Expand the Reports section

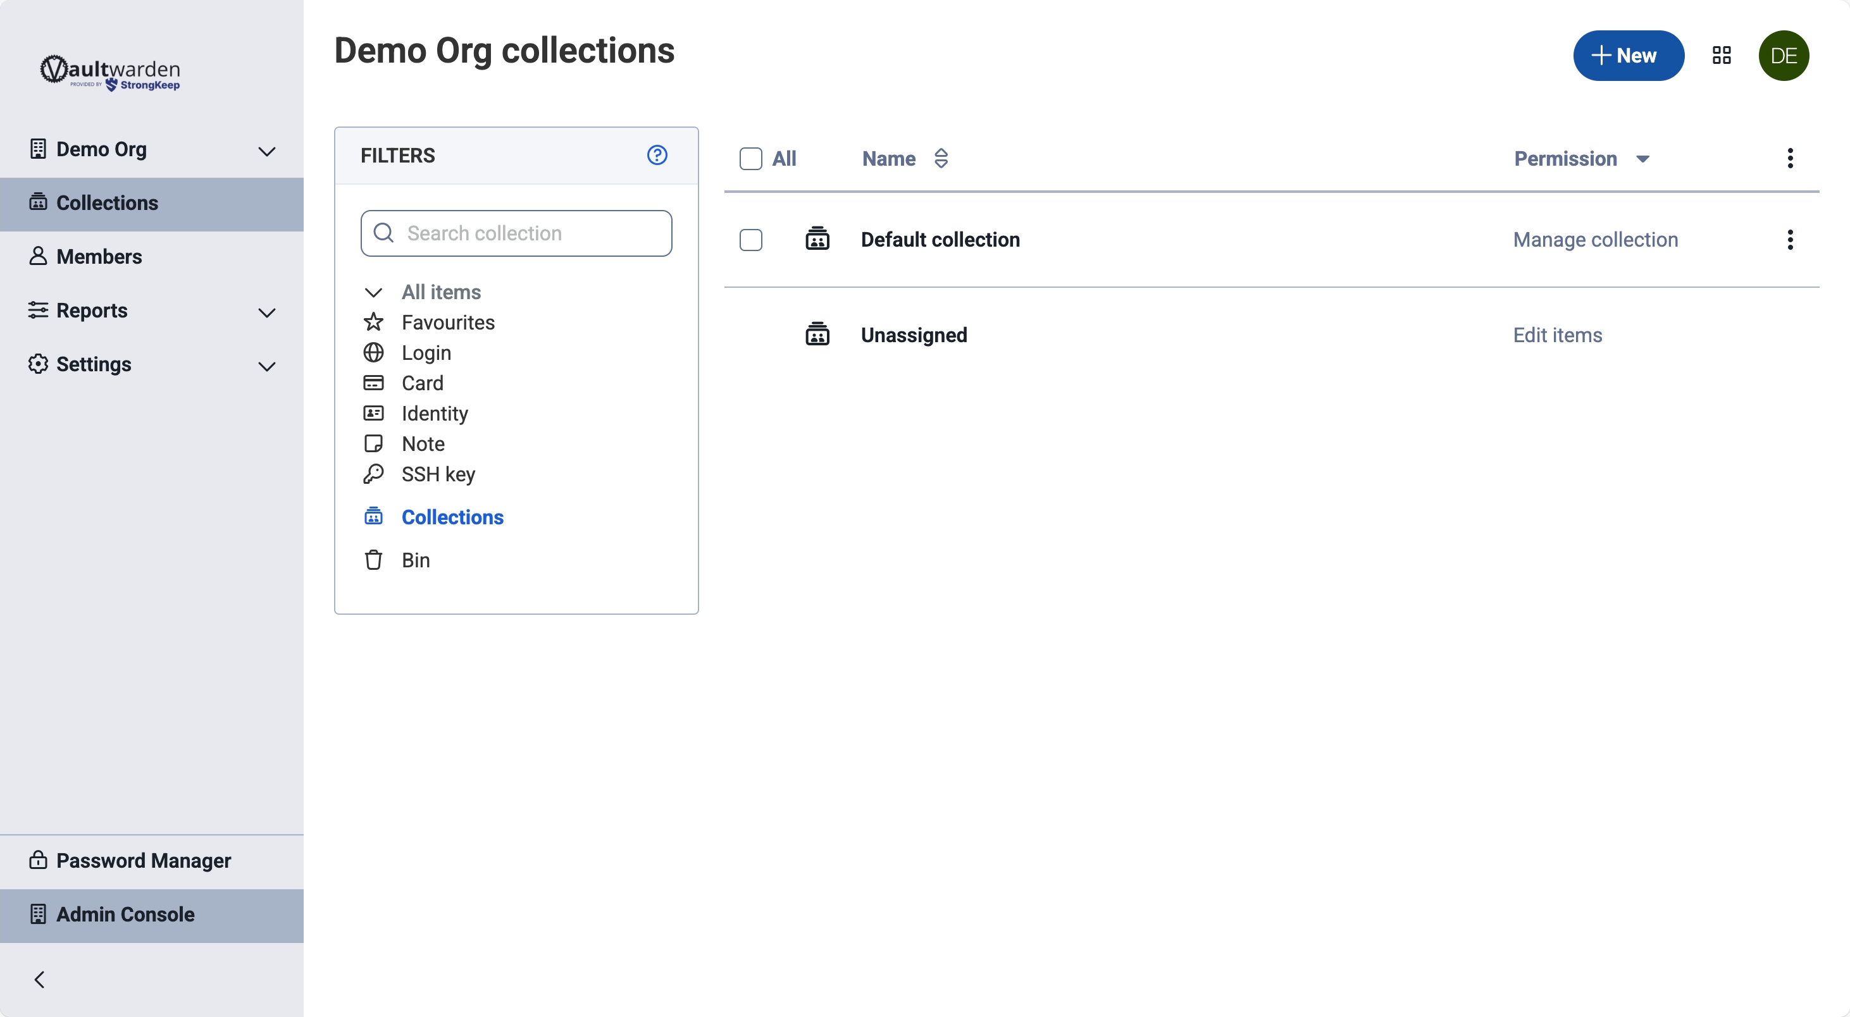tap(266, 312)
